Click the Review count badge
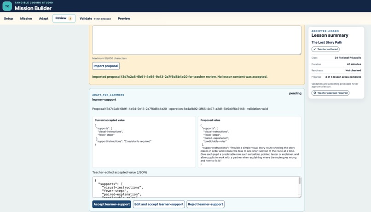This screenshot has height=212, width=371. coord(70,18)
